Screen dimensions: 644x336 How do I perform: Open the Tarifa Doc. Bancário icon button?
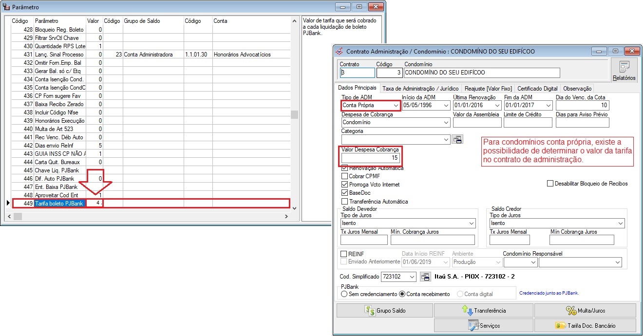pyautogui.click(x=585, y=325)
